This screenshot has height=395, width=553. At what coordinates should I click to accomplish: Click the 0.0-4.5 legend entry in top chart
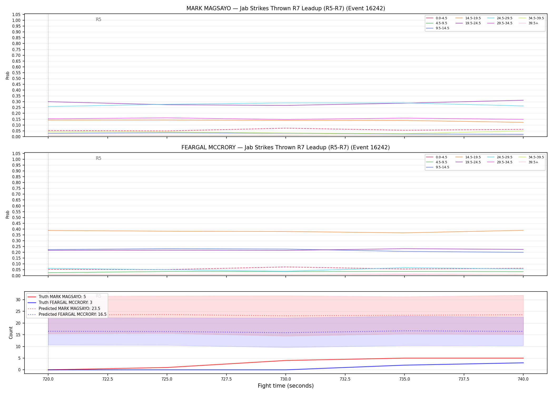point(437,18)
